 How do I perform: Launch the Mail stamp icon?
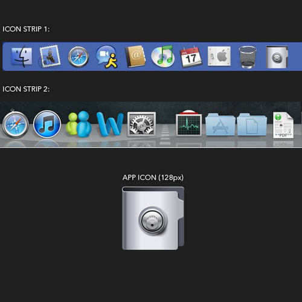click(50, 56)
